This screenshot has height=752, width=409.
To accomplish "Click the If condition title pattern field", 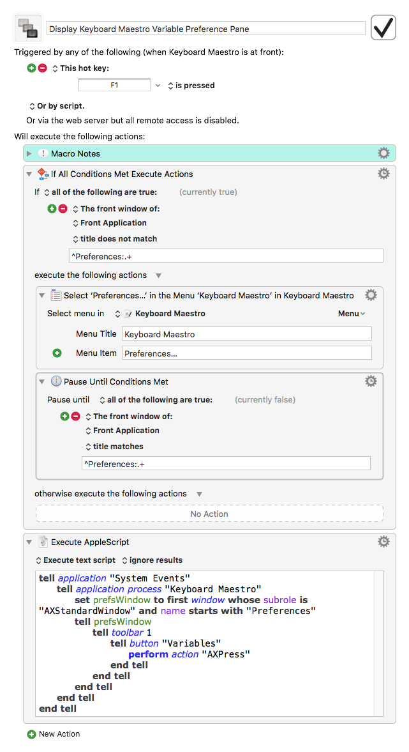I will (x=226, y=256).
